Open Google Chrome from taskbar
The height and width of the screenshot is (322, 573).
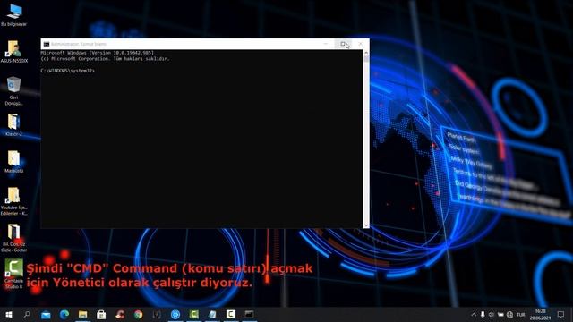click(x=138, y=314)
